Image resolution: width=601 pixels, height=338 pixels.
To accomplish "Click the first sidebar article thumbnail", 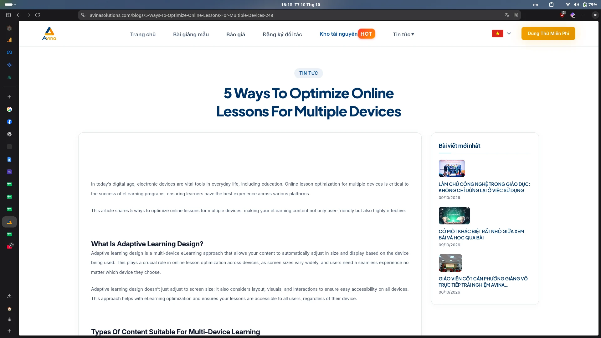I will click(x=452, y=168).
